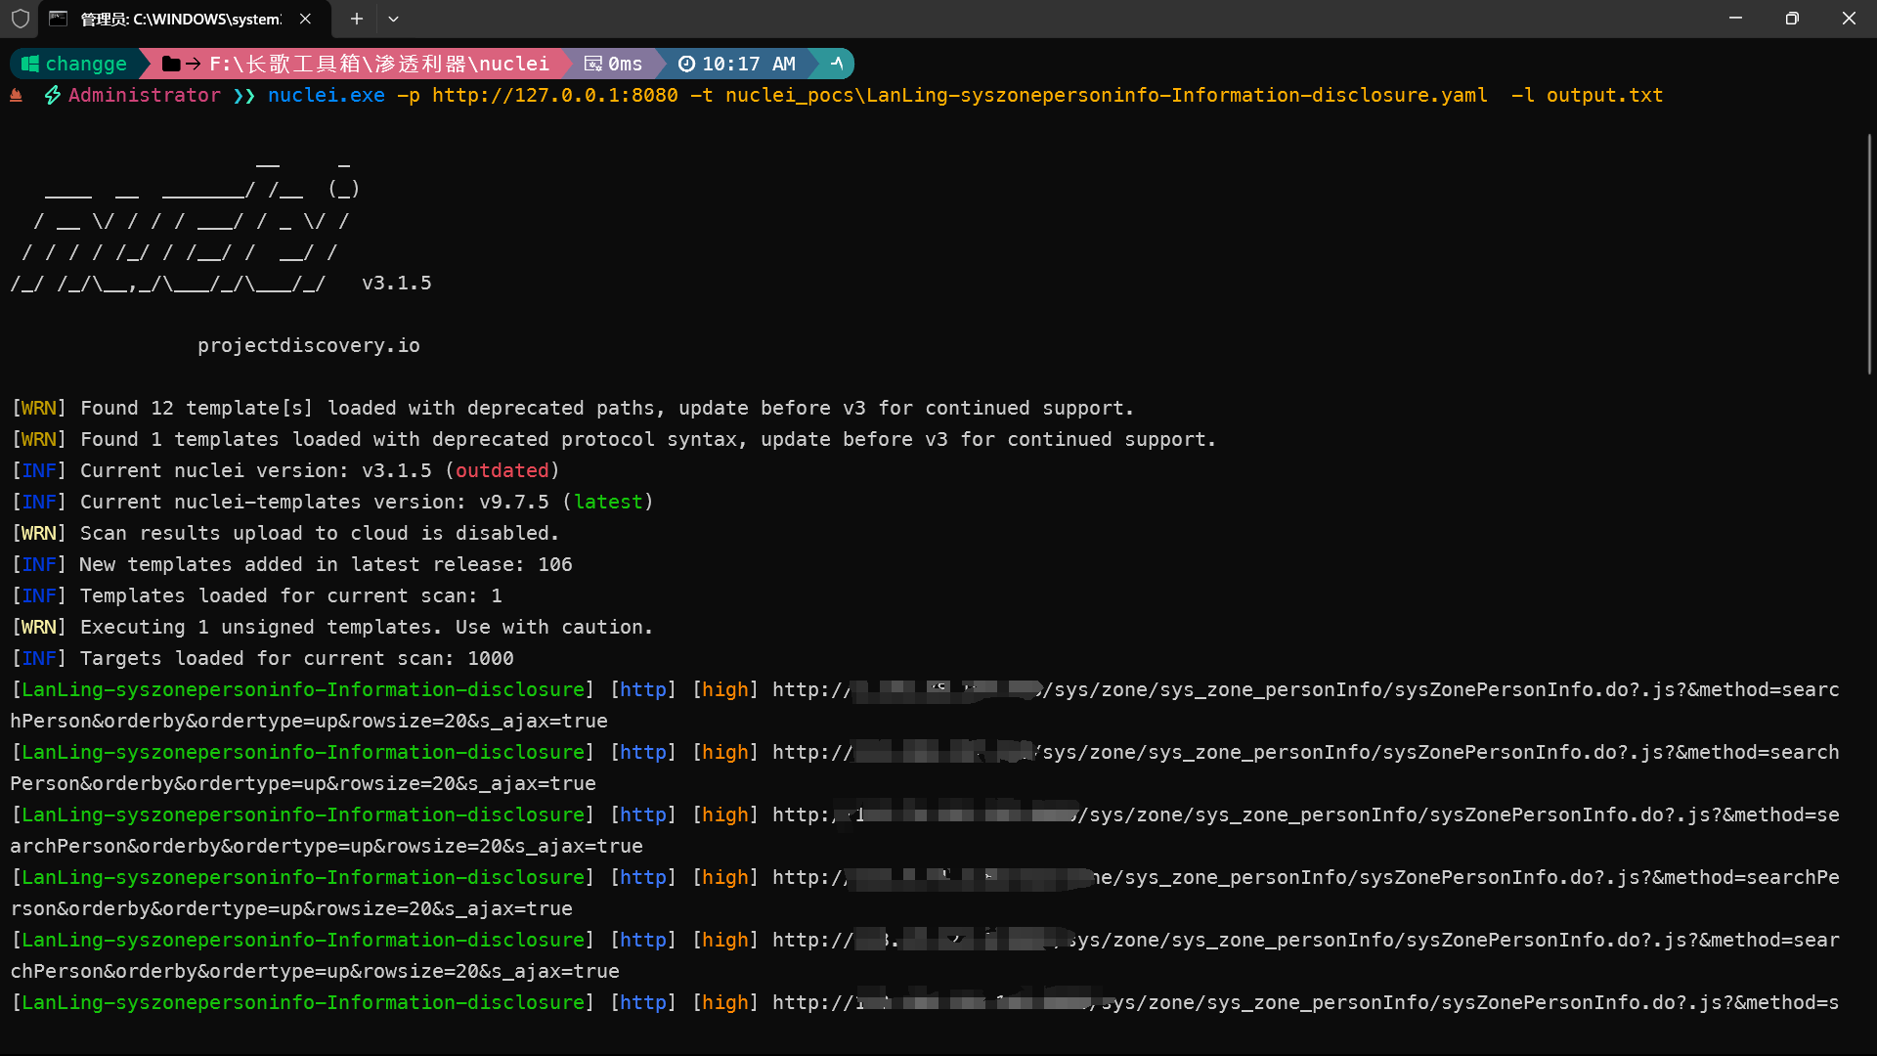Click the folder icon in prompt path
Screen dimensions: 1877x1056
[171, 64]
